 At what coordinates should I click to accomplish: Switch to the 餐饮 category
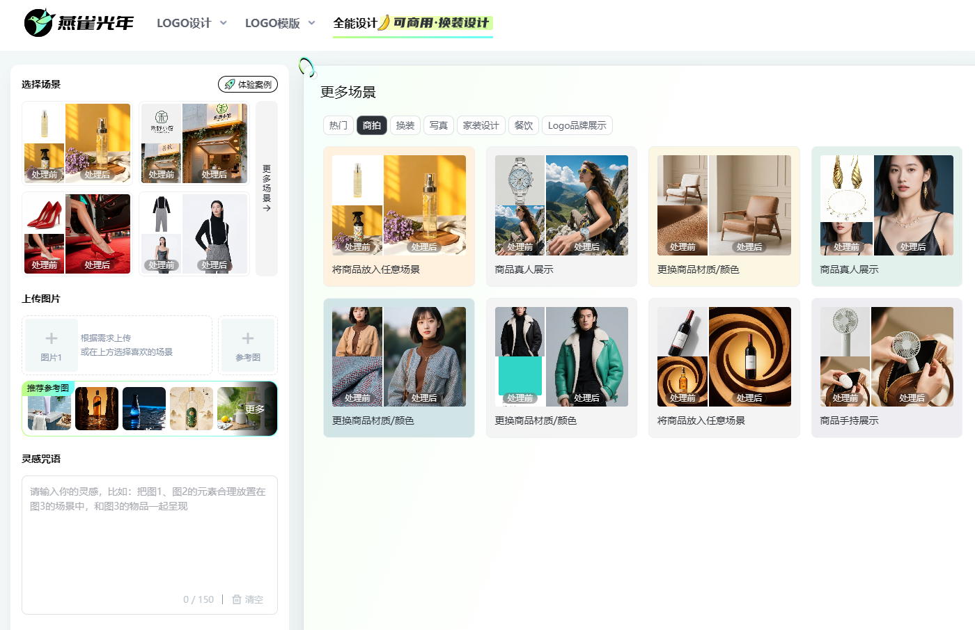(x=524, y=125)
